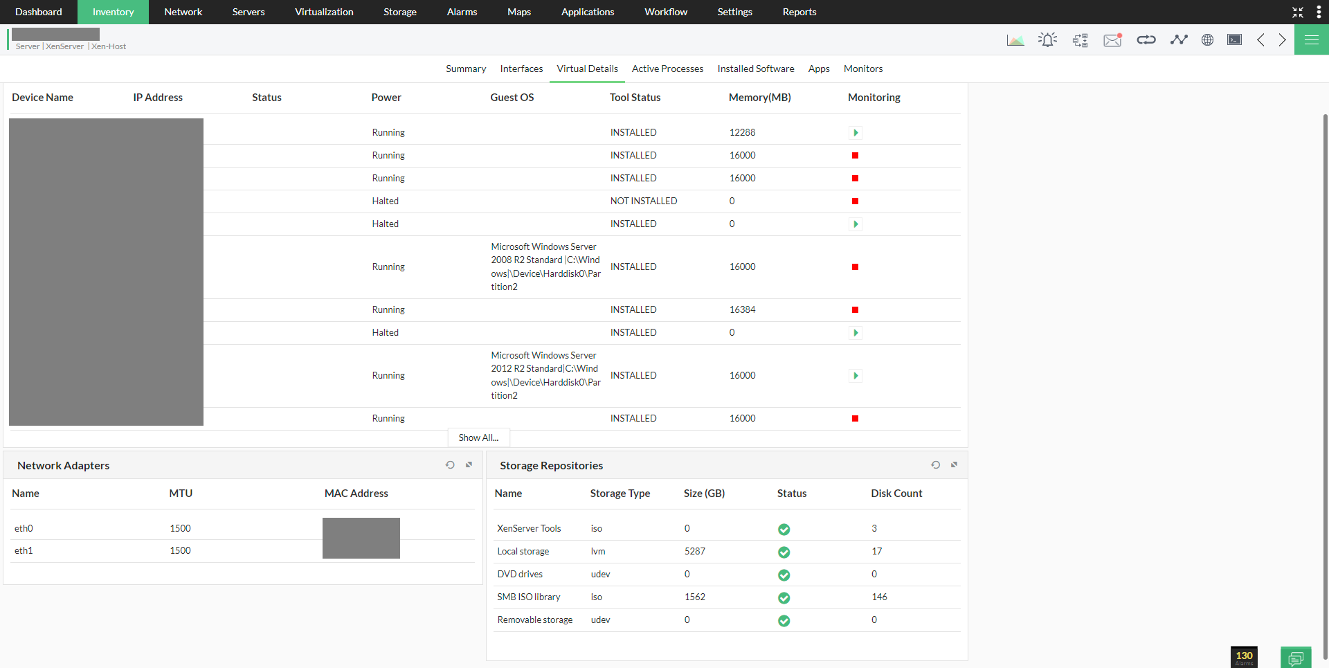1329x668 pixels.
Task: Click the print icon at the bottom right
Action: (1296, 657)
